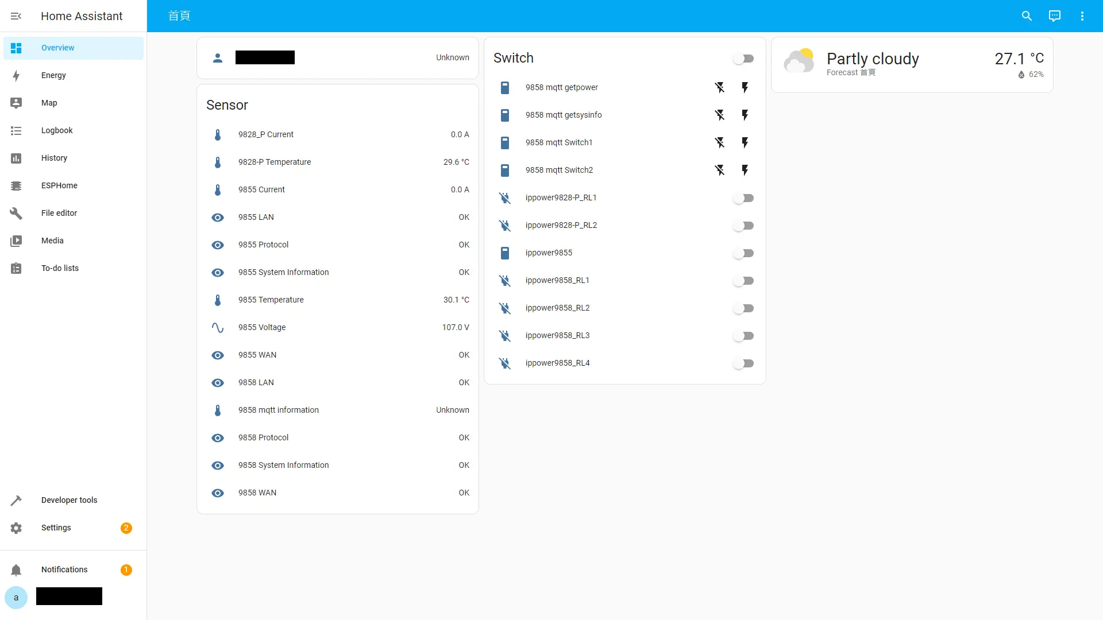Viewport: 1103px width, 620px height.
Task: Click the 9855 Voltage sine wave icon
Action: point(218,327)
